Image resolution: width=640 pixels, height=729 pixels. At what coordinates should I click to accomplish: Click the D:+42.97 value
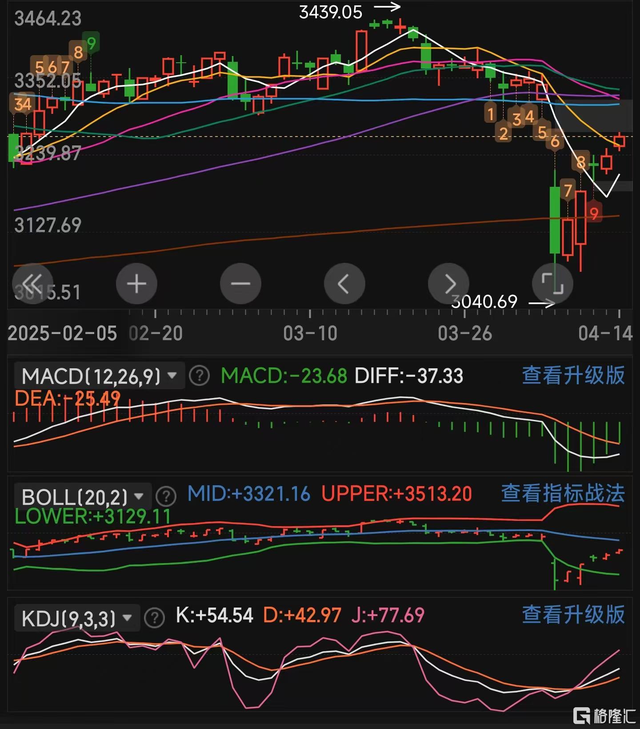tap(302, 616)
